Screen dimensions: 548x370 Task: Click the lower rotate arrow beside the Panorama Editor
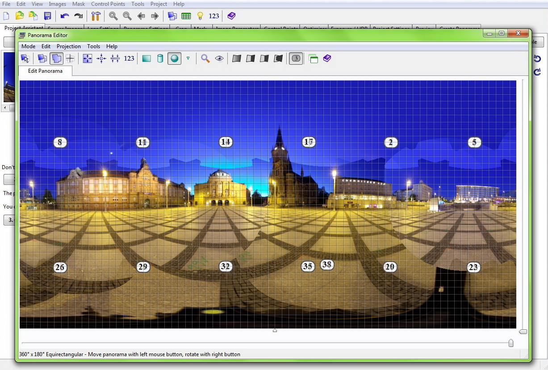(x=537, y=72)
